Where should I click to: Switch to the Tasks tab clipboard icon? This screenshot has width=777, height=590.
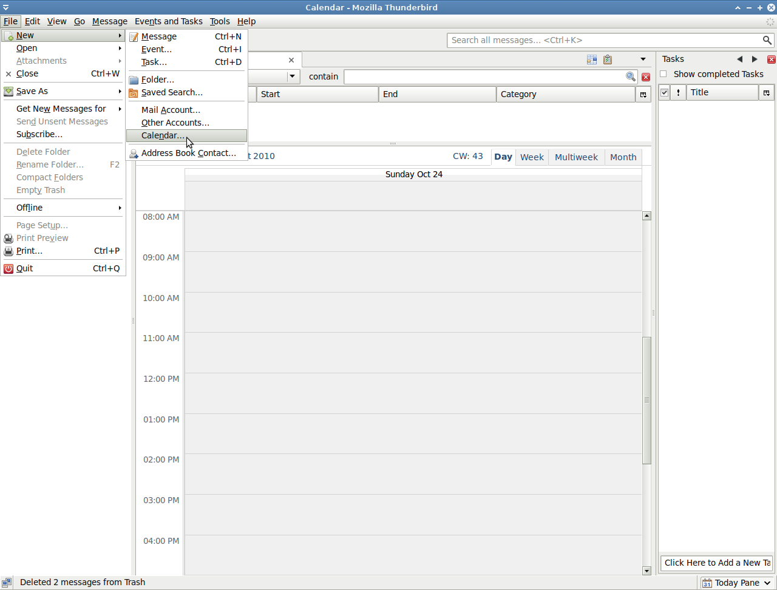pyautogui.click(x=608, y=59)
